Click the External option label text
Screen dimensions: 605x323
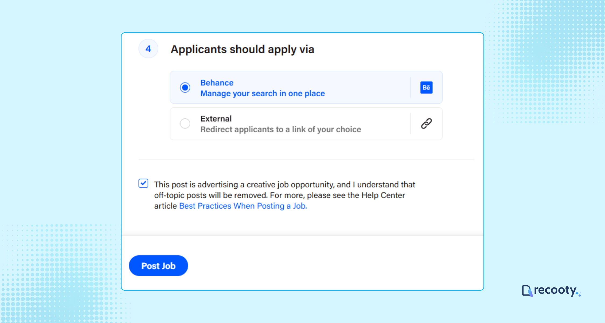pos(216,118)
